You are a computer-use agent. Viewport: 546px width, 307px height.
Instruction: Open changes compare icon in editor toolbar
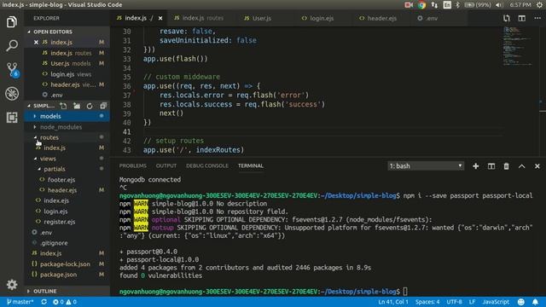506,18
